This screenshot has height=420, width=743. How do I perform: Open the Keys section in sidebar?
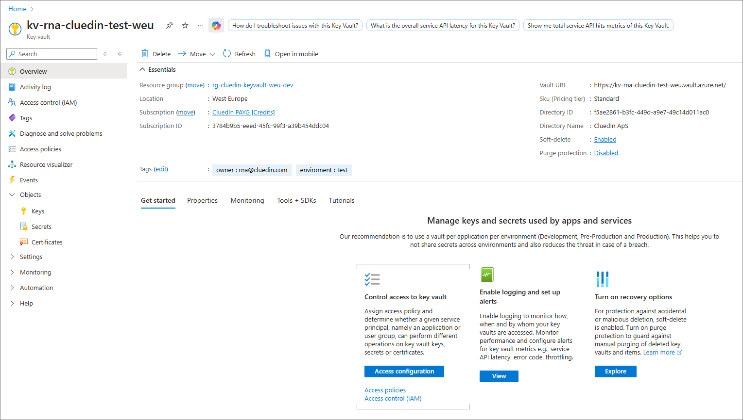pos(38,211)
